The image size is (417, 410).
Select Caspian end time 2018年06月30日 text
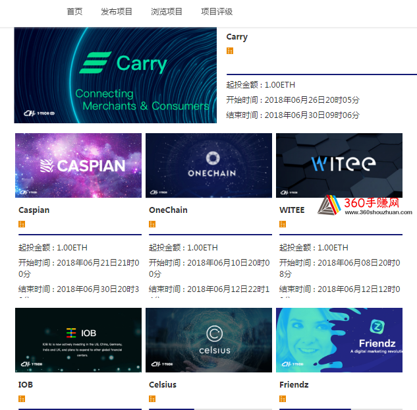(x=87, y=289)
